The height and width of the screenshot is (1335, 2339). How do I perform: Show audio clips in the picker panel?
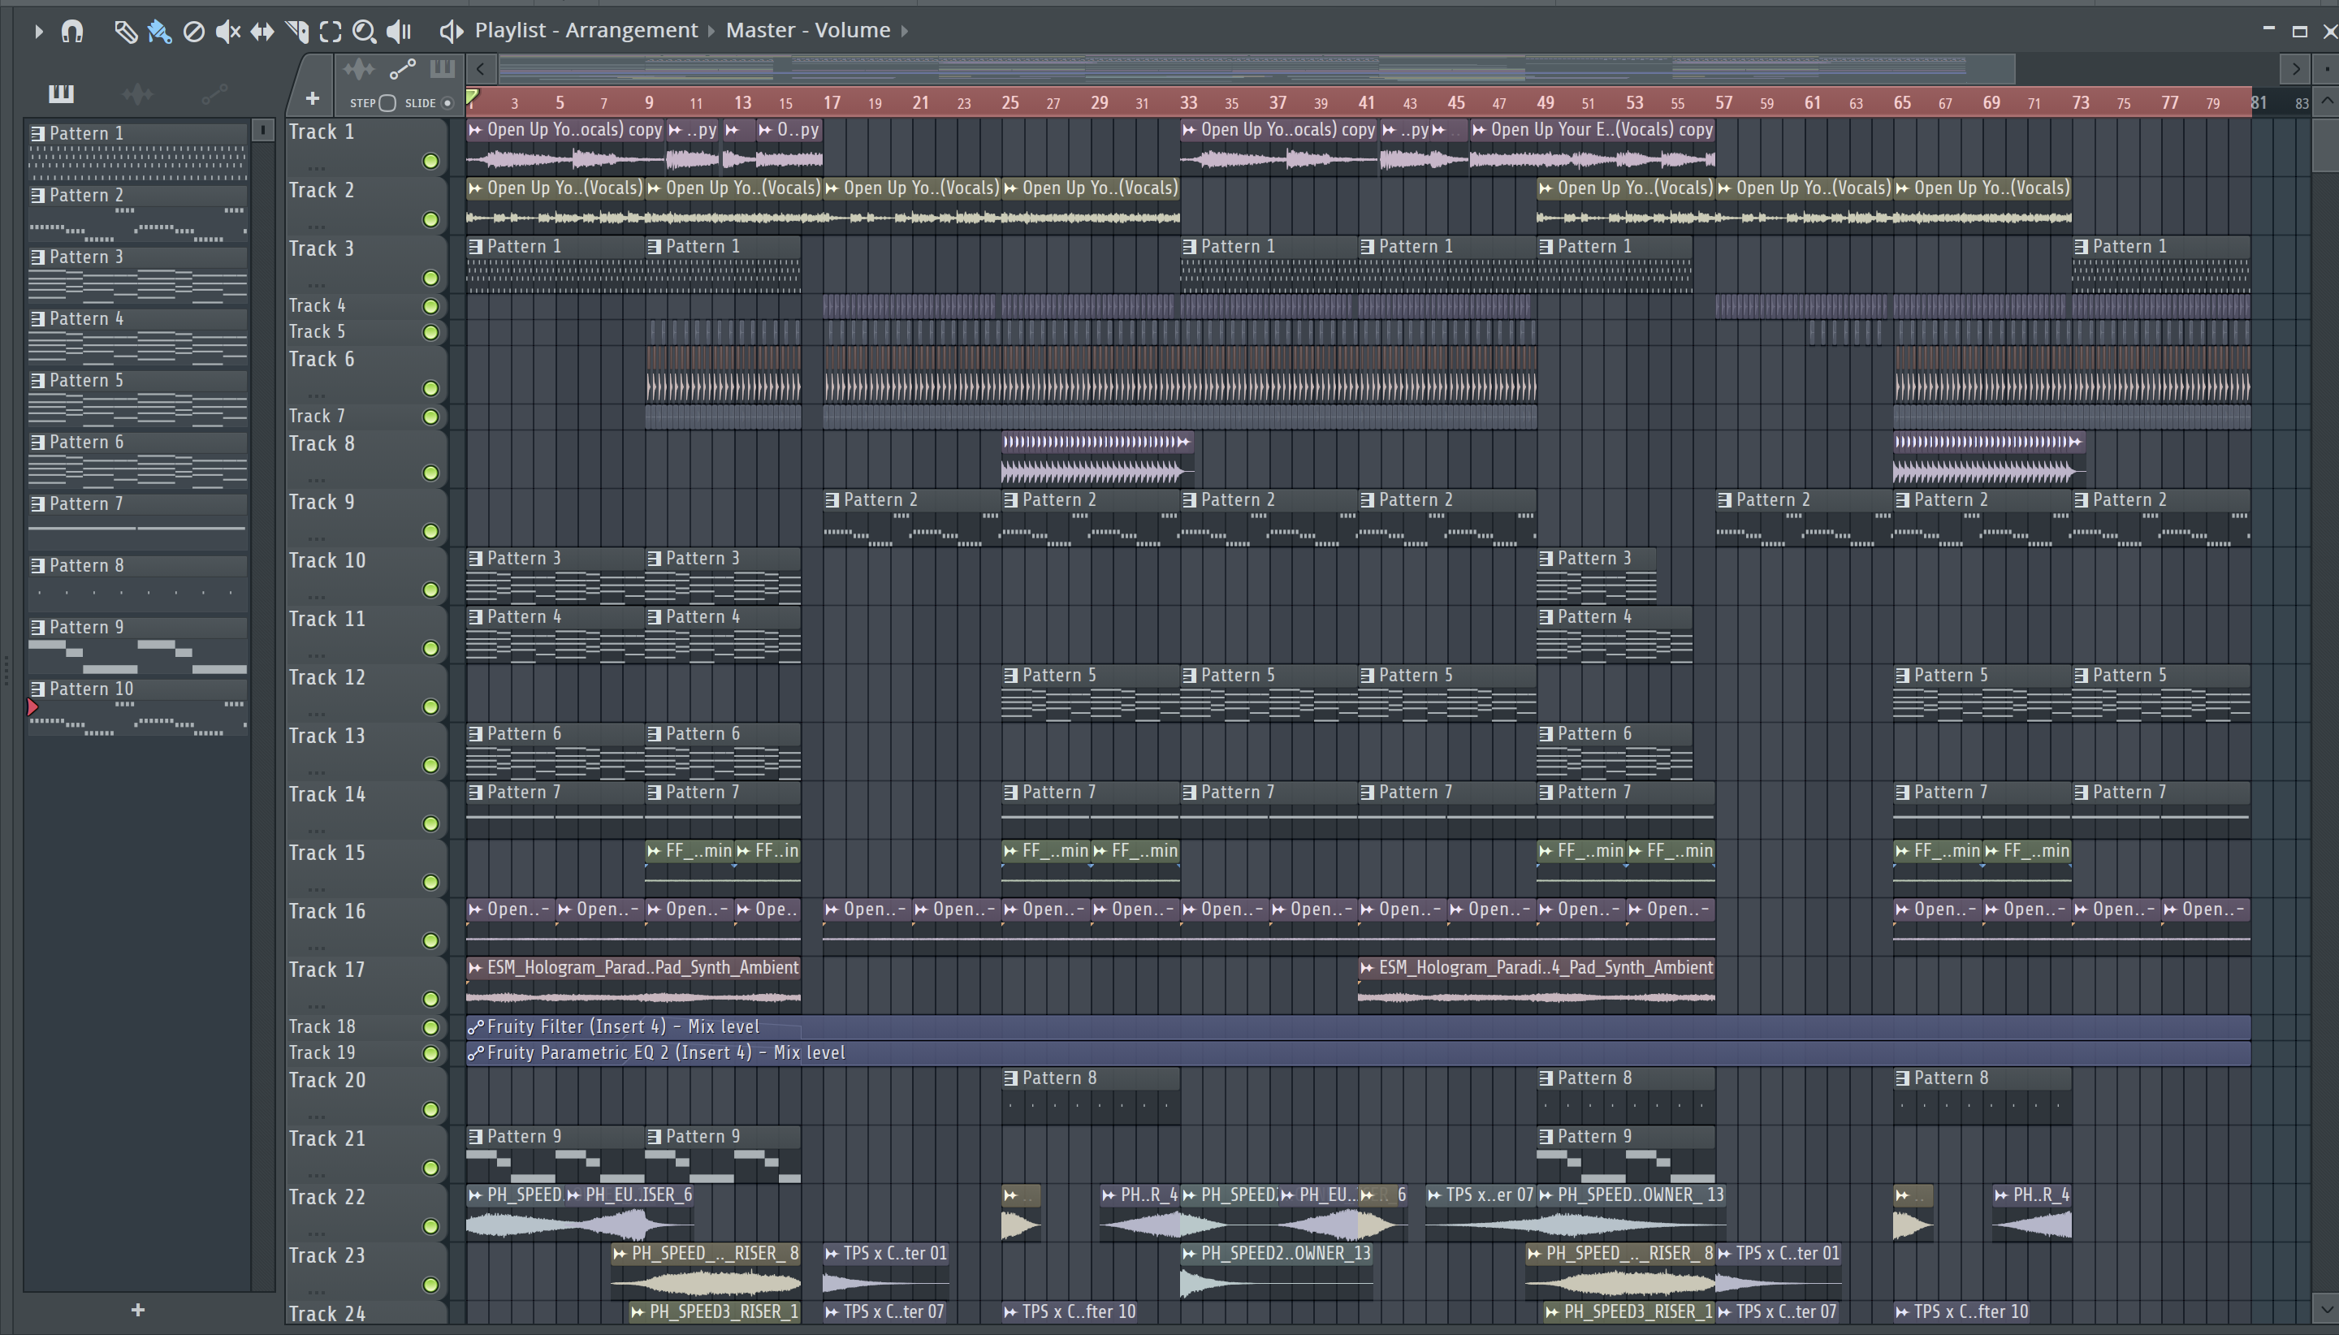coord(137,93)
